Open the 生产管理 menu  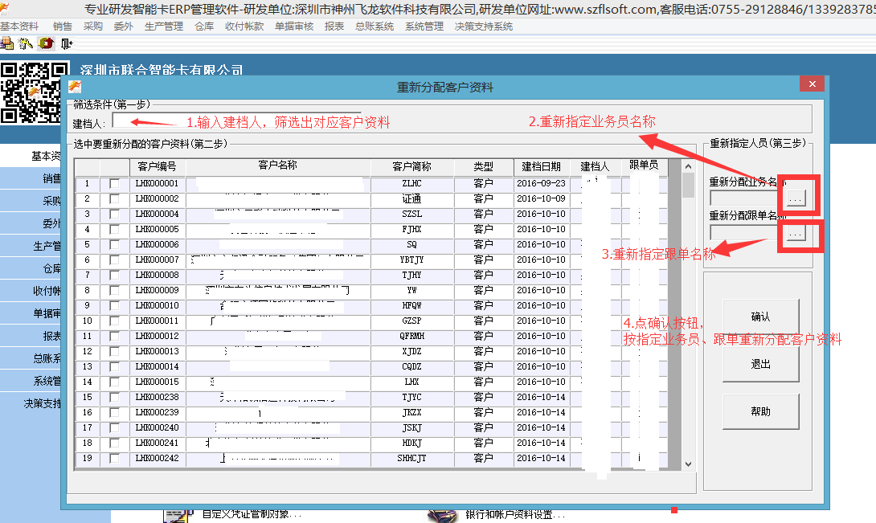pos(163,27)
